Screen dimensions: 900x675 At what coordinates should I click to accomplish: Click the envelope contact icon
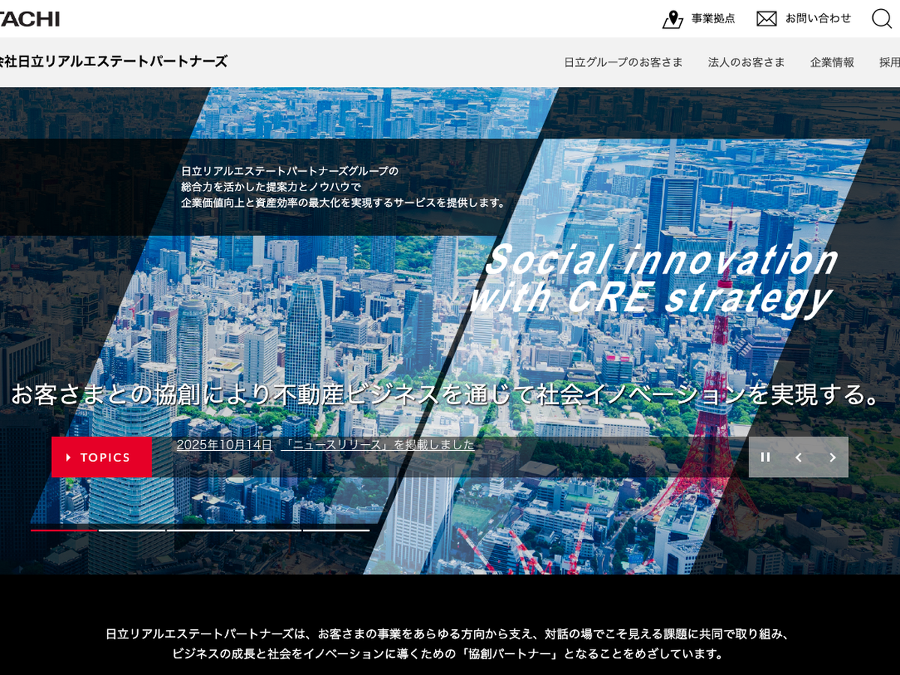tap(766, 19)
